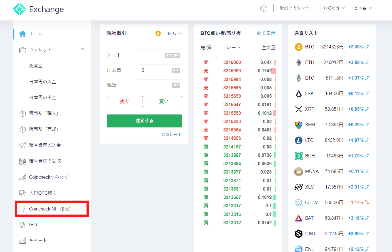Click the bar chart icon beside チャート
The image size is (392, 252).
coord(23,240)
